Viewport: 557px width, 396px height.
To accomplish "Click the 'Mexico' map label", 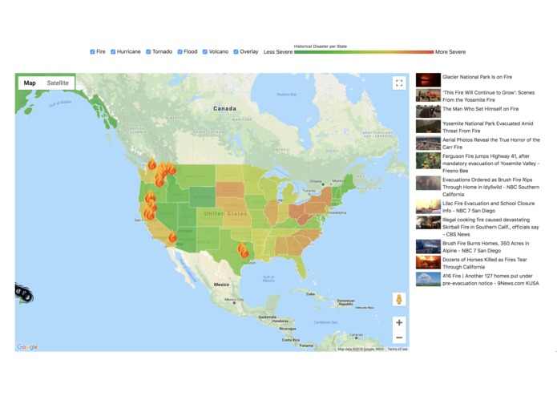I will pos(221,285).
